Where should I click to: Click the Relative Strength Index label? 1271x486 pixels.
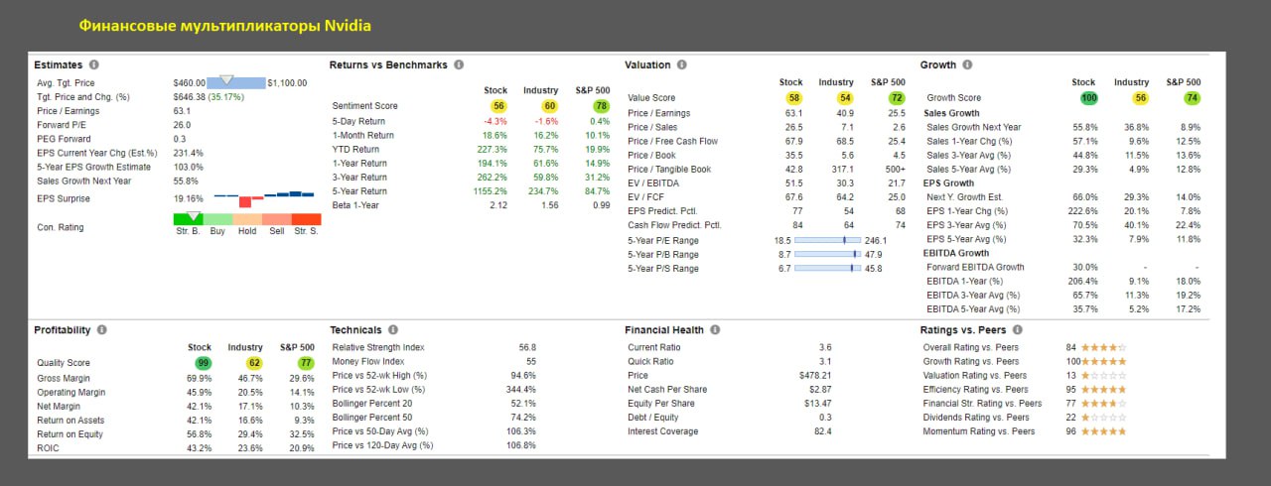pyautogui.click(x=378, y=347)
